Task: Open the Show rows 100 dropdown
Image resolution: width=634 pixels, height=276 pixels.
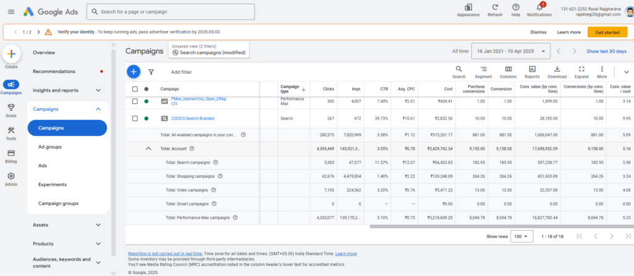Action: point(521,236)
